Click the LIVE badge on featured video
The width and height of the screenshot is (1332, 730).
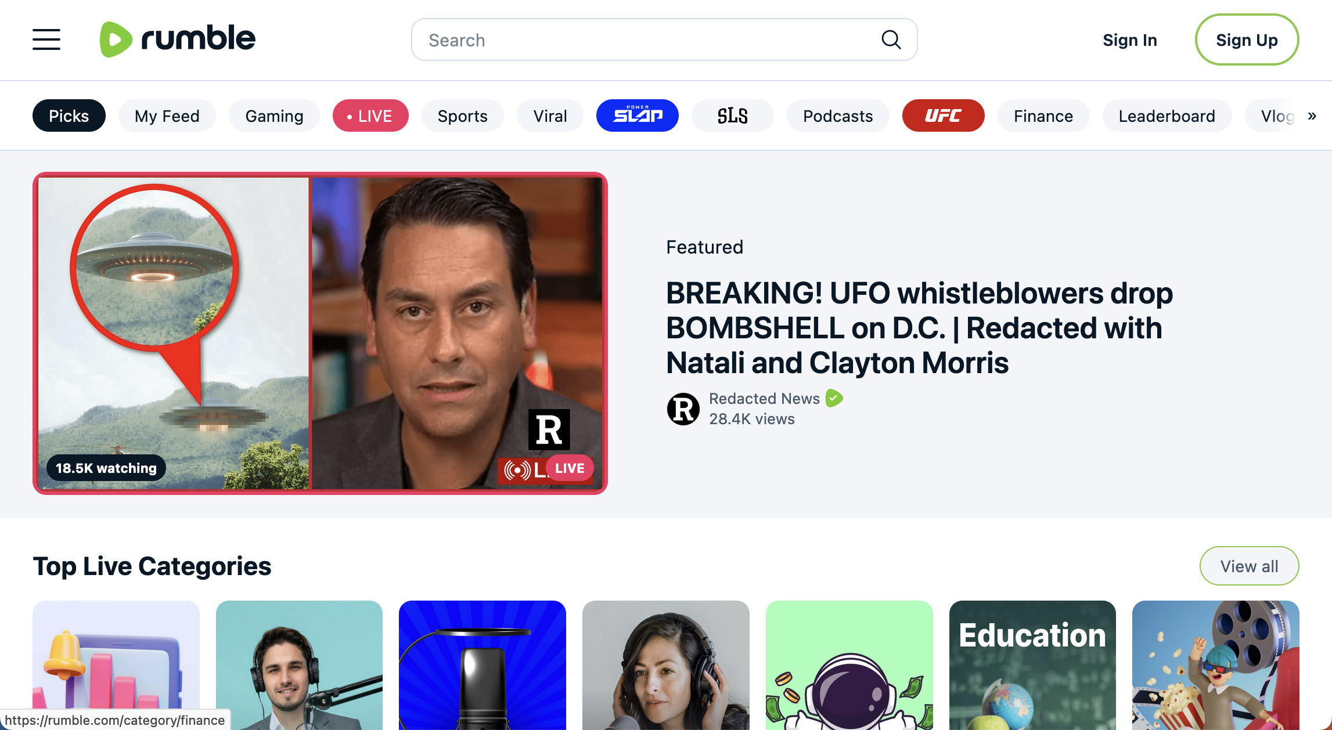[570, 468]
